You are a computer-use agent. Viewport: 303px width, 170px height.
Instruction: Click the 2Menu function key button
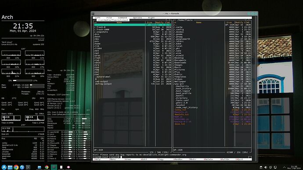click(112, 159)
